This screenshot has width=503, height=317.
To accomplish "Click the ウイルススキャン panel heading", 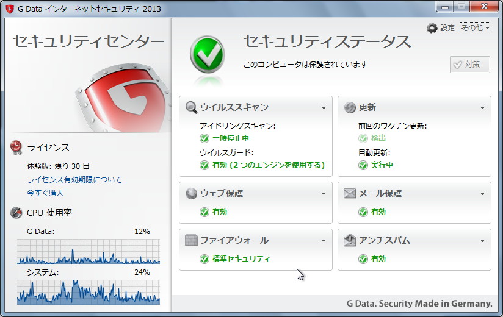I will pos(234,107).
